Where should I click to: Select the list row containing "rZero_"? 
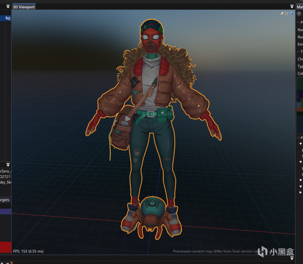pos(6,171)
